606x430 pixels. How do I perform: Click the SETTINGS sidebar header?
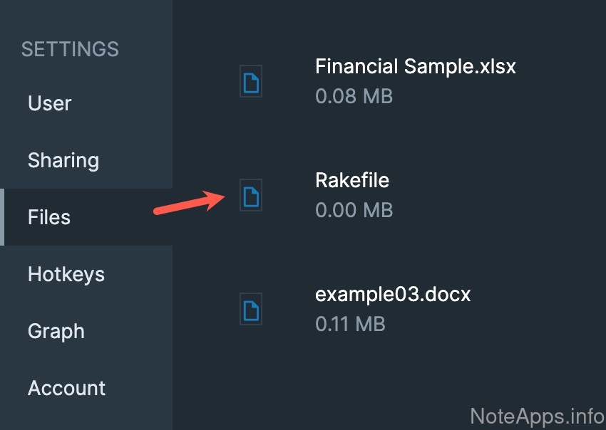click(x=70, y=49)
